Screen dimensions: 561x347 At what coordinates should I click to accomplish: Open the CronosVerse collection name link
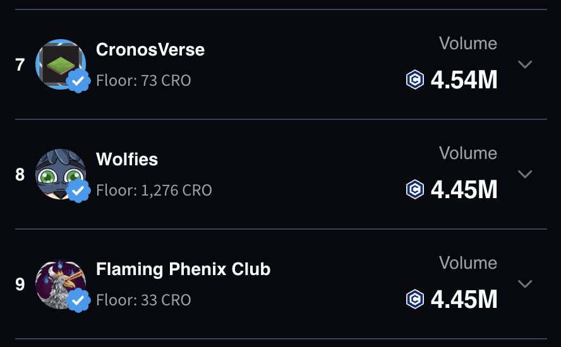150,50
